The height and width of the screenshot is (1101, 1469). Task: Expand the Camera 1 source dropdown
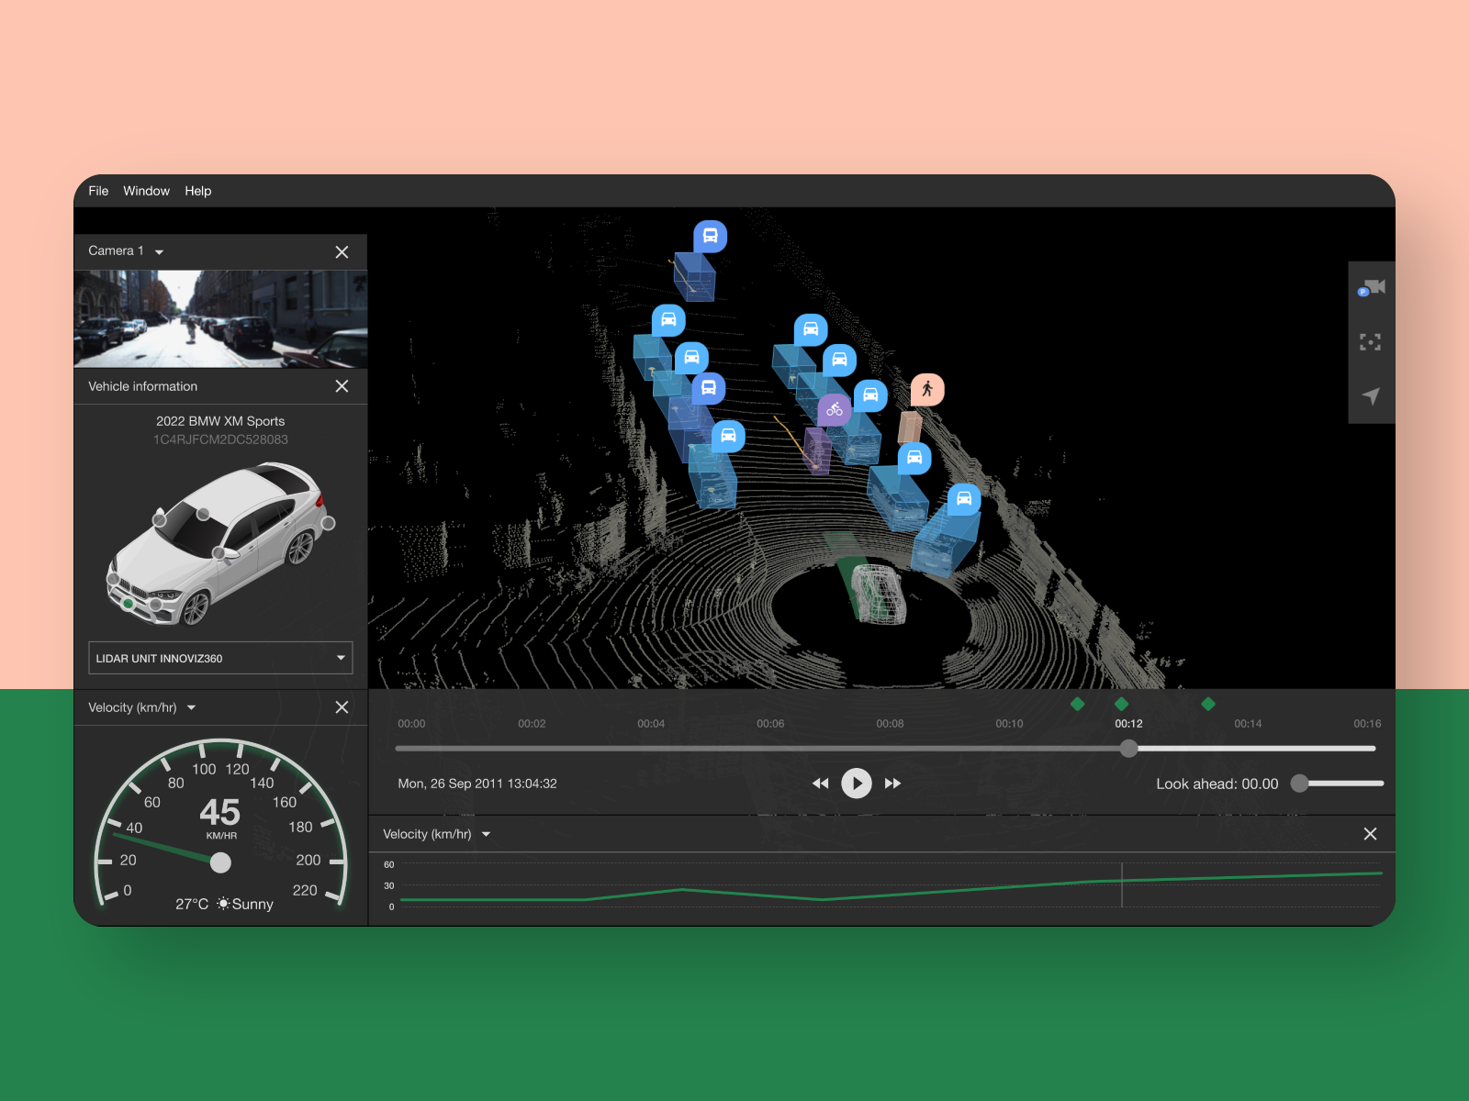(x=158, y=251)
